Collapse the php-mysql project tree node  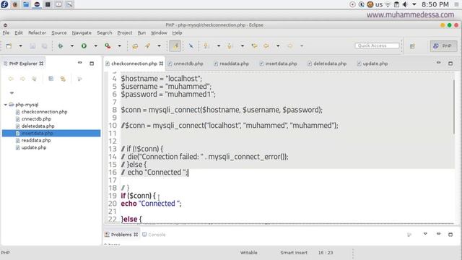pyautogui.click(x=6, y=105)
